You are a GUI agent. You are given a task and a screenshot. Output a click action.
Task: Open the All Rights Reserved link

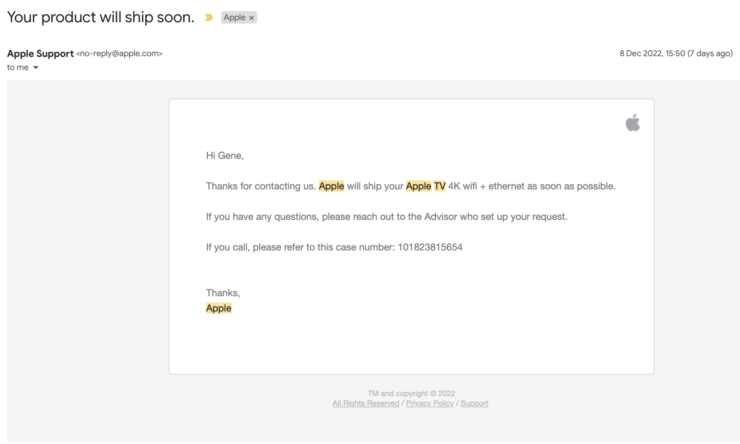click(x=366, y=403)
